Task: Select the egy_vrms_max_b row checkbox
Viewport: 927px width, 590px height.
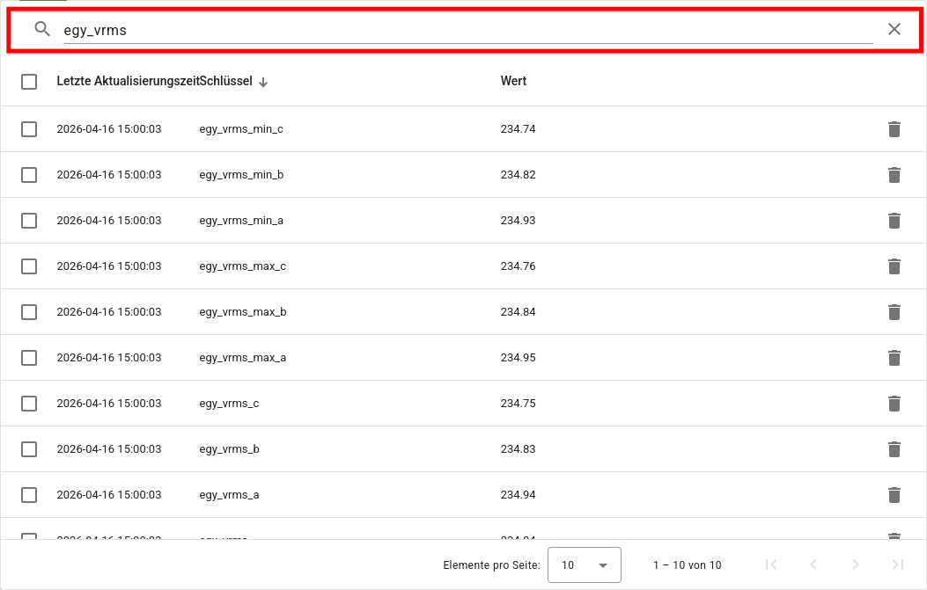Action: 29,312
